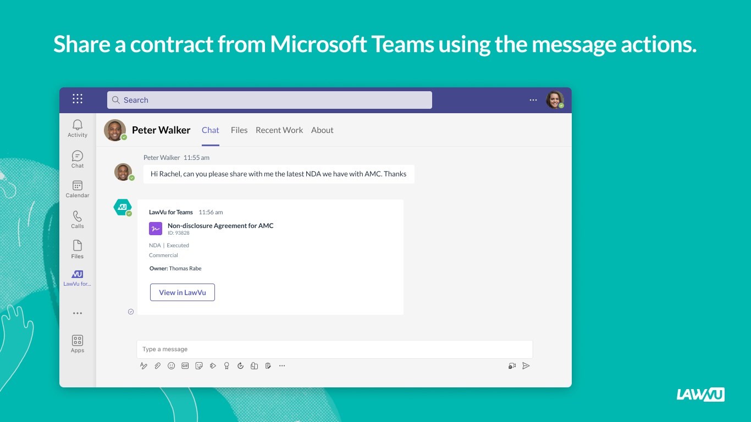Image resolution: width=751 pixels, height=422 pixels.
Task: Switch to the Files tab
Action: tap(239, 130)
